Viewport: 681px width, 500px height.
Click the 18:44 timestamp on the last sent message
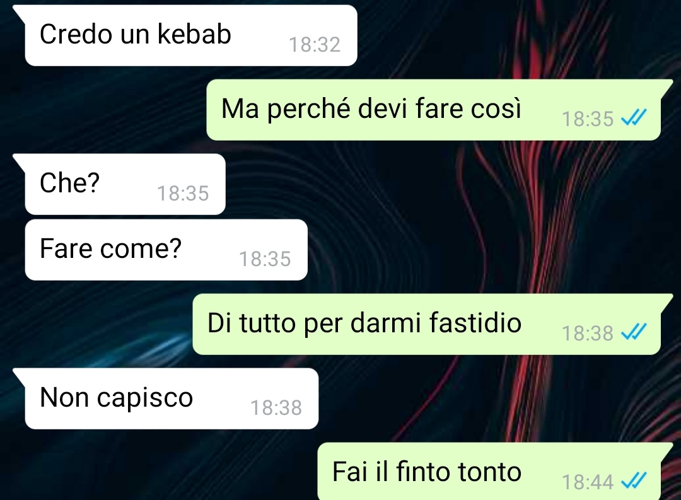[x=588, y=482]
